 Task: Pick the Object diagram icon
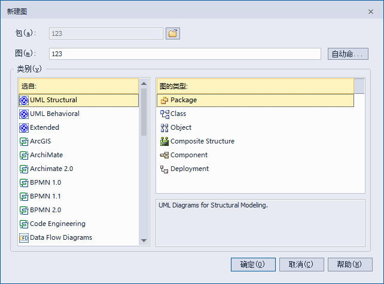pyautogui.click(x=164, y=127)
